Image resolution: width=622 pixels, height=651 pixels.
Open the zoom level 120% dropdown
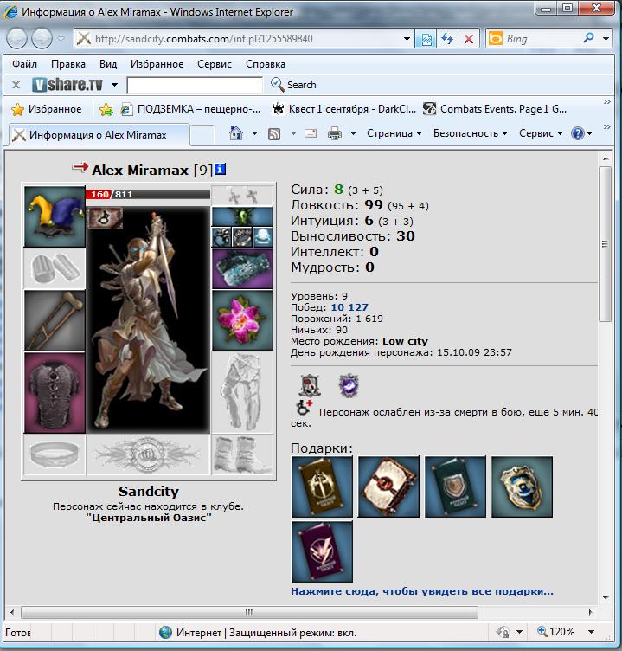[592, 632]
